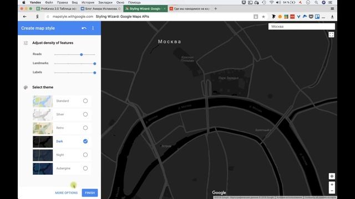Select the Silver theme radio button
The image size is (355, 199).
click(x=85, y=114)
